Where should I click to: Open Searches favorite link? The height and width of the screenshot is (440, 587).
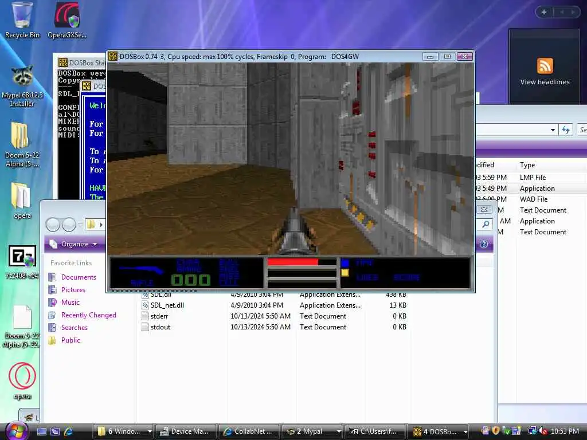[x=74, y=327]
